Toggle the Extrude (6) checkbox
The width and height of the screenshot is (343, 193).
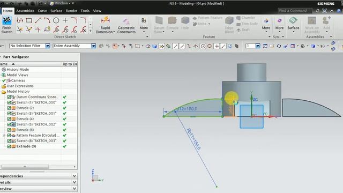pos(9,130)
